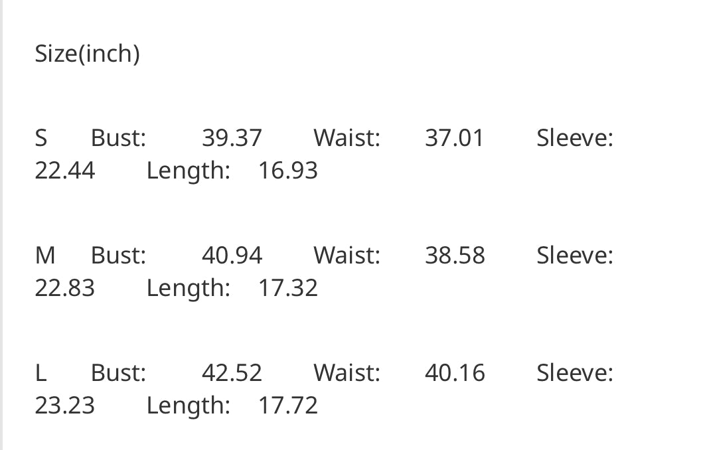707x450 pixels.
Task: Select the 40.94 bust measurement
Action: click(x=232, y=256)
